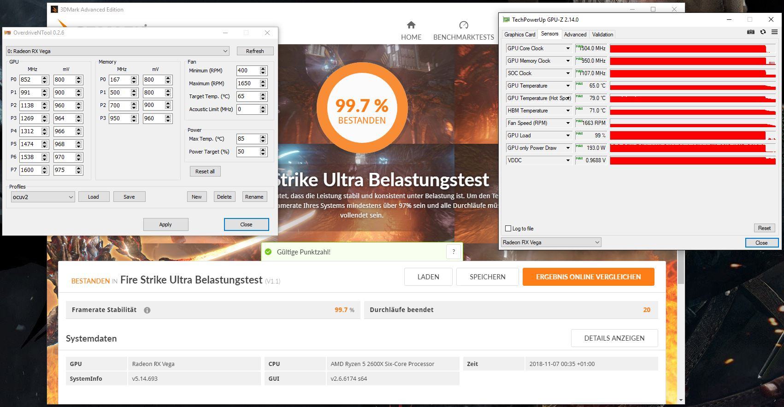This screenshot has width=784, height=407.
Task: Open GPU Core Clock sensor dropdown
Action: pos(568,48)
